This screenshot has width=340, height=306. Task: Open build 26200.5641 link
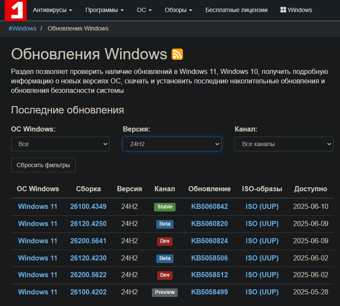(x=88, y=241)
